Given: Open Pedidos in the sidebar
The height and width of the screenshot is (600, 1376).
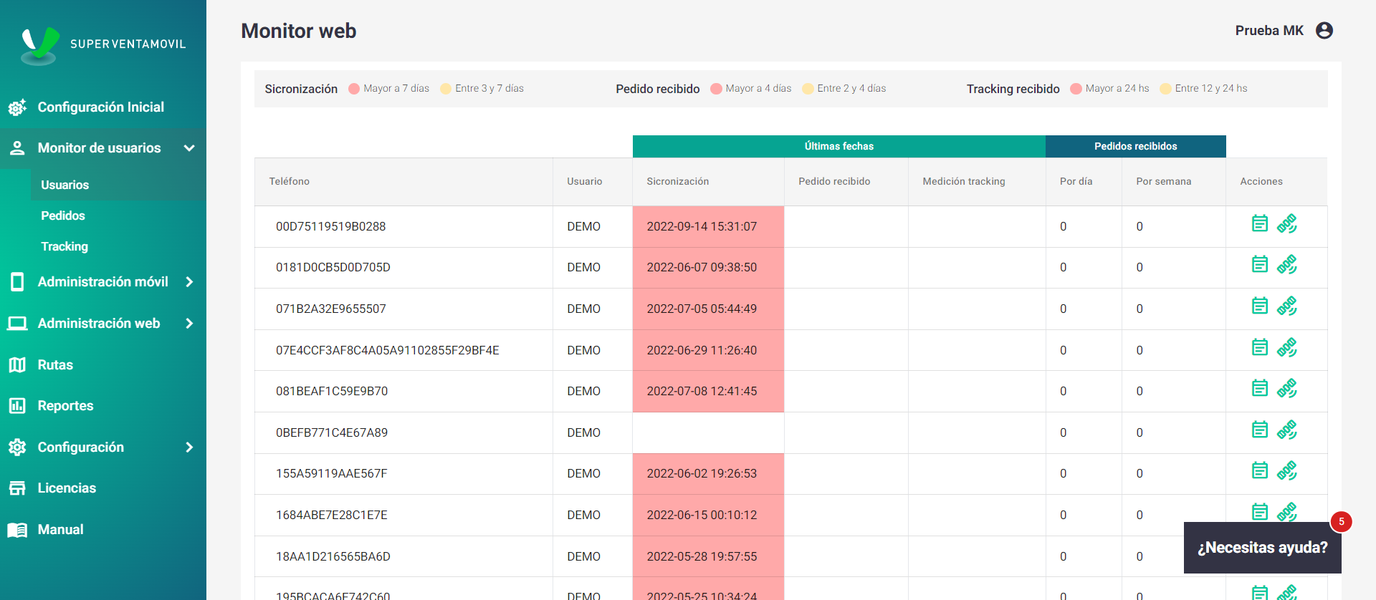Looking at the screenshot, I should 63,216.
